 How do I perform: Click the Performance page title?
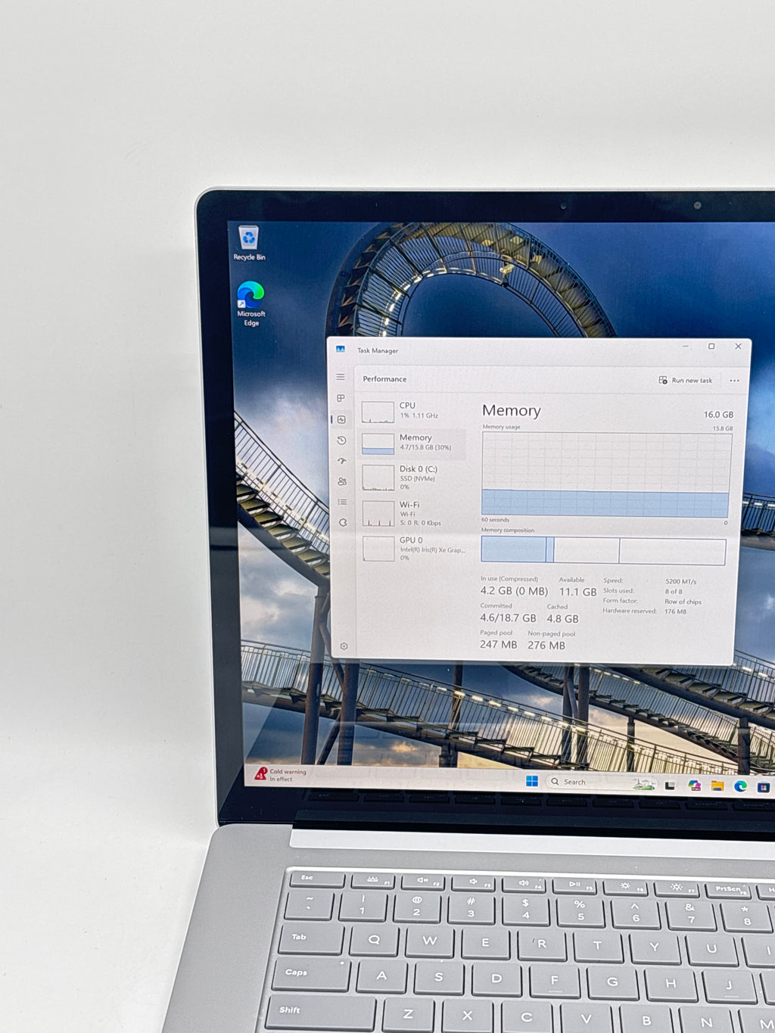(384, 379)
